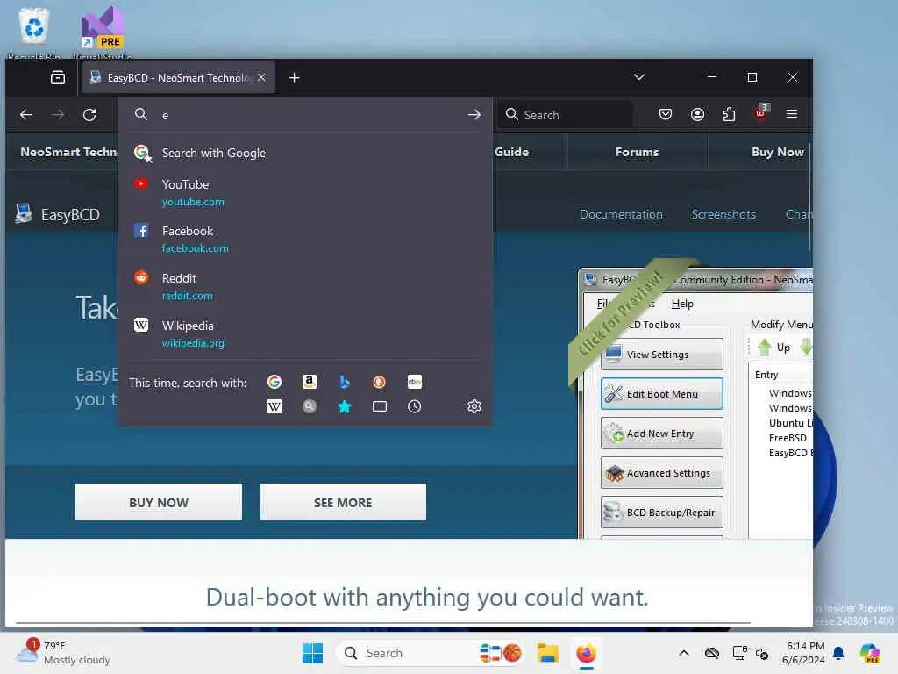The height and width of the screenshot is (674, 898).
Task: Open the Buy Now navigation item
Action: pos(777,152)
